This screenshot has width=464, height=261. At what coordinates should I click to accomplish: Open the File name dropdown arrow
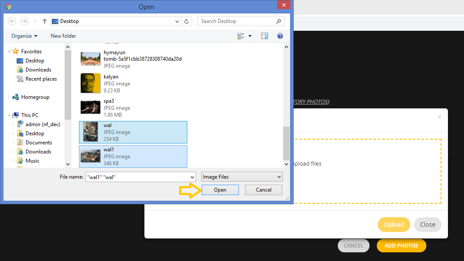click(193, 177)
